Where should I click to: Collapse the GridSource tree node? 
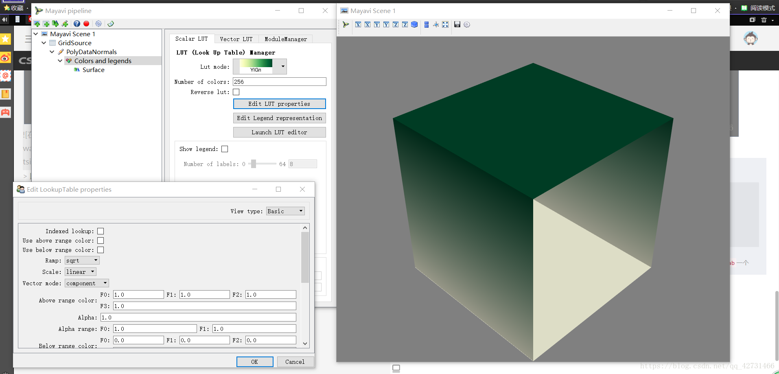44,43
